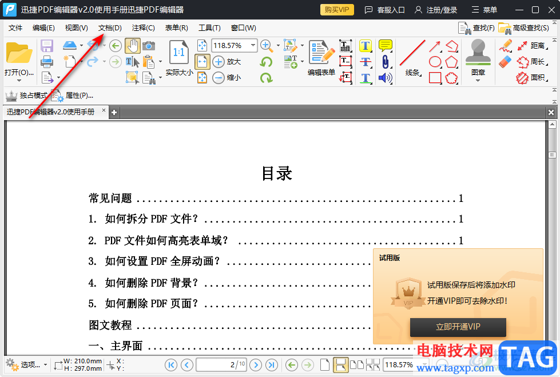Click the sticky note comment icon
The image size is (560, 377).
(386, 46)
